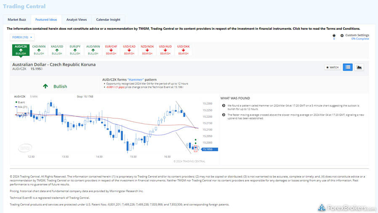Click the first bullet arrow under What Was Found
The height and width of the screenshot is (213, 378).
224,105
